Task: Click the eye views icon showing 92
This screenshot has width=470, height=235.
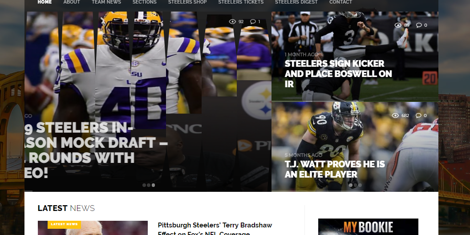Action: click(x=232, y=21)
